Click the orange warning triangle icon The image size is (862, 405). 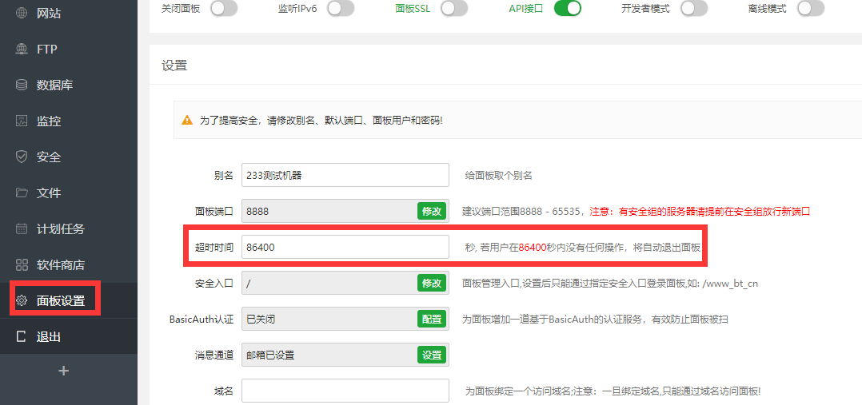pos(188,119)
